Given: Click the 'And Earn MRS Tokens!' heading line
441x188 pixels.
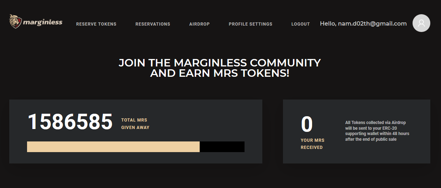Looking at the screenshot, I should 220,74.
